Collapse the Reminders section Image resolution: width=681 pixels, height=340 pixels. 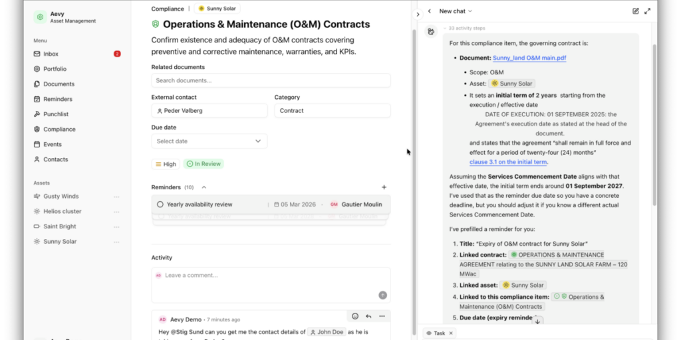coord(204,187)
